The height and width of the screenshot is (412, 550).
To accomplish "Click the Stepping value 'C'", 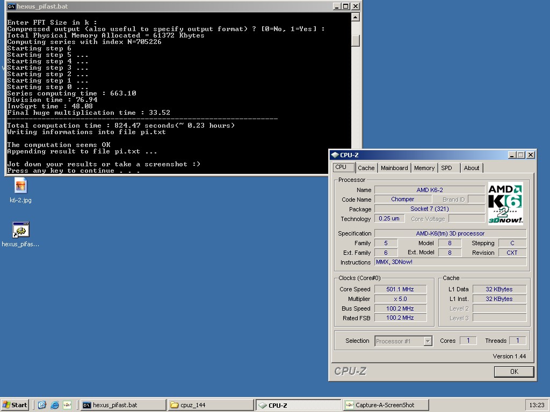I will (x=512, y=243).
